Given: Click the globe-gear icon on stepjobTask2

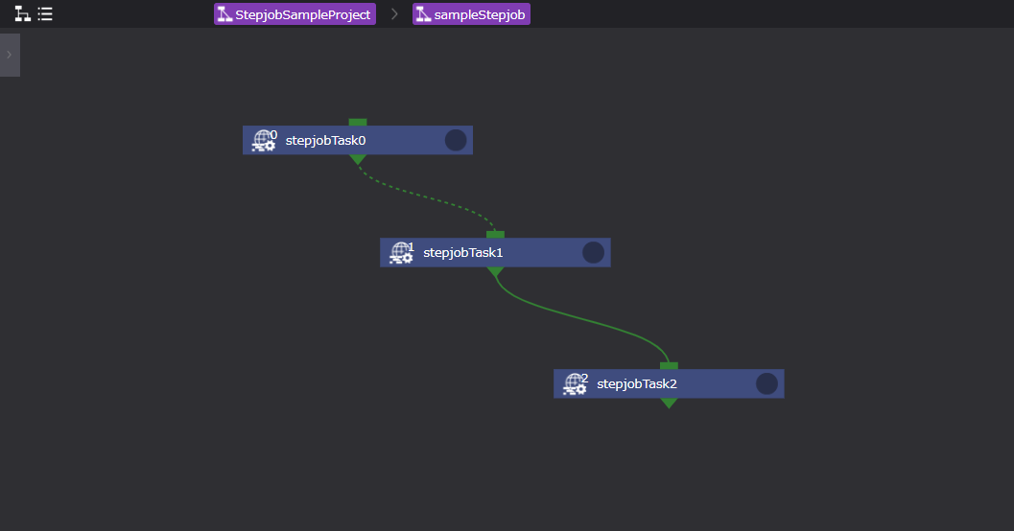Looking at the screenshot, I should click(x=575, y=384).
